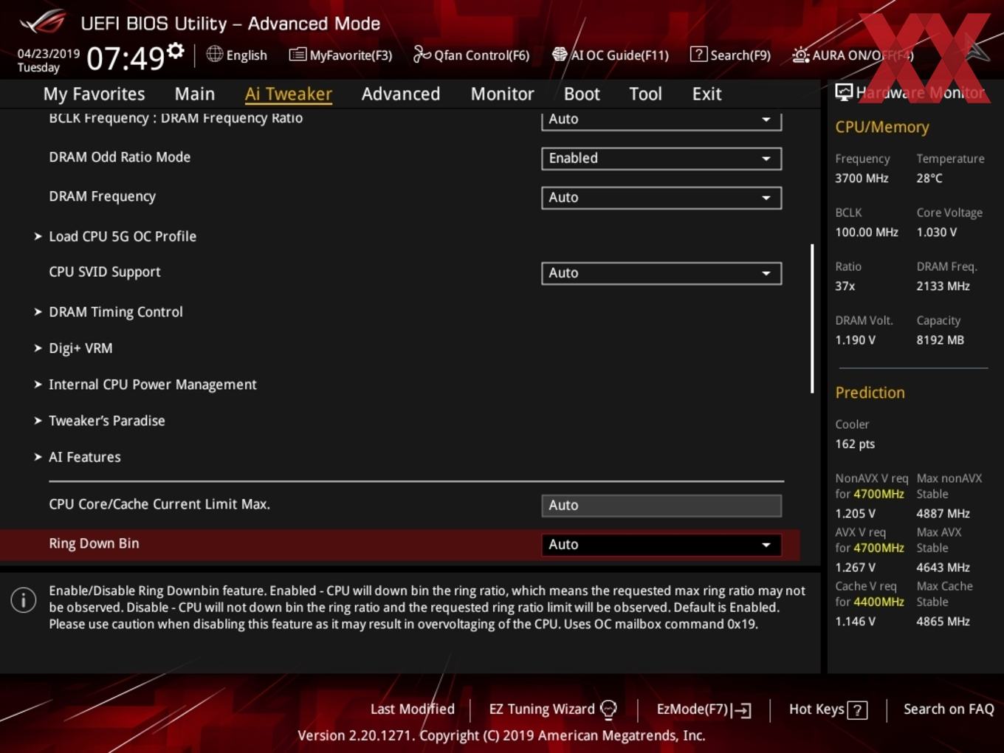Open the DRAM Frequency dropdown
The image size is (1004, 753).
[x=661, y=197]
